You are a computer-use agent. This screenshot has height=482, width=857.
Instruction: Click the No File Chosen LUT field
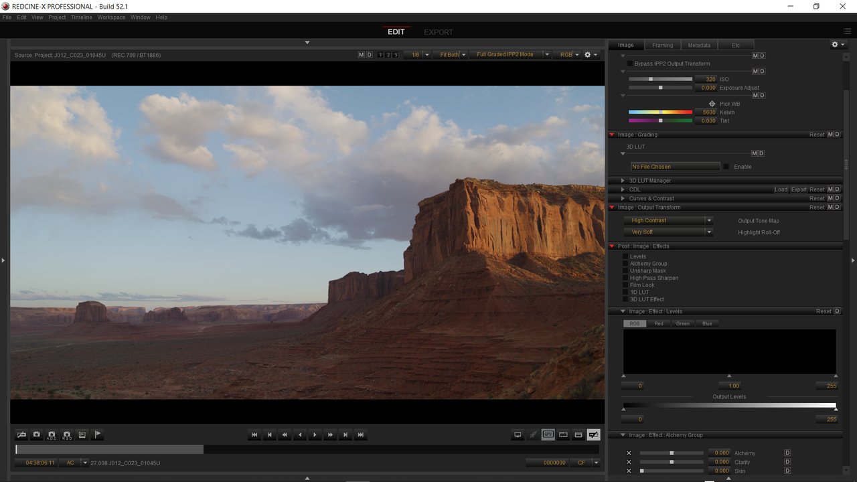pyautogui.click(x=676, y=167)
